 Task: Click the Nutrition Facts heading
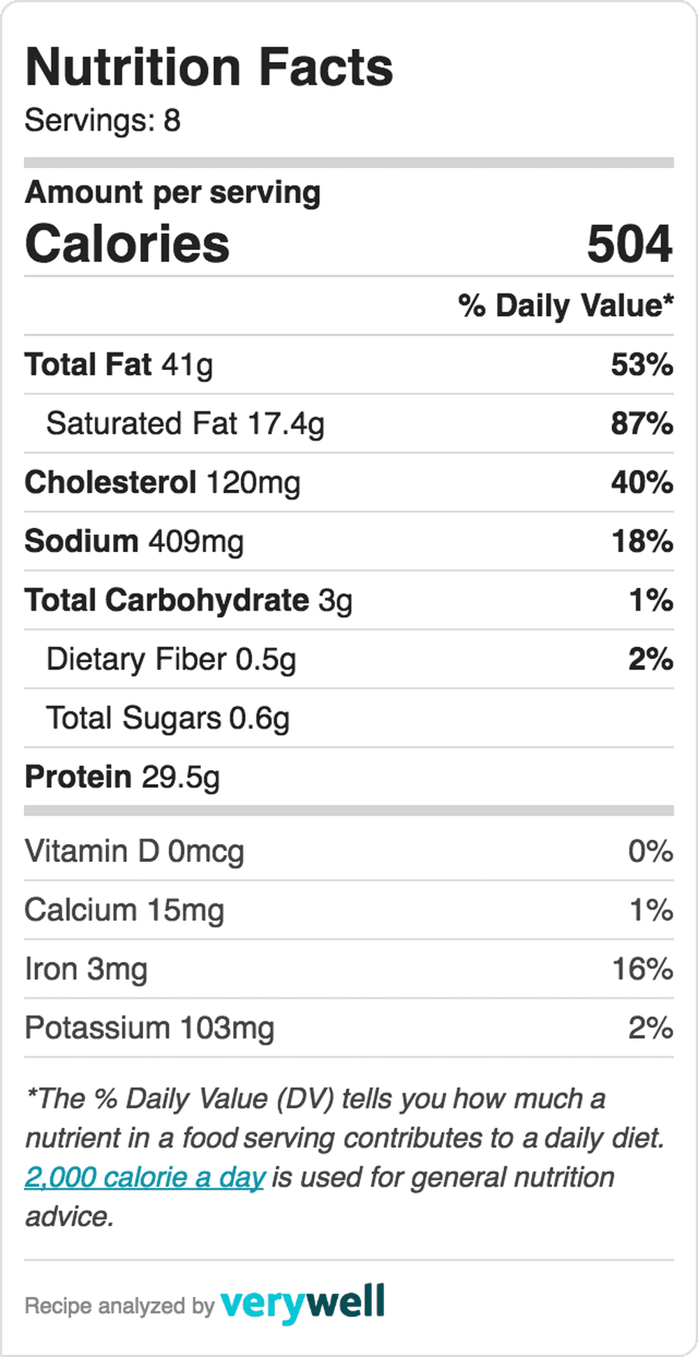209,68
